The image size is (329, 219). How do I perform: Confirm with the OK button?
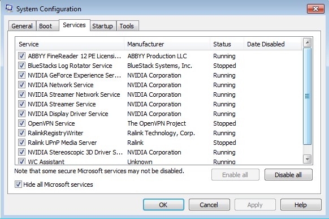(x=163, y=205)
